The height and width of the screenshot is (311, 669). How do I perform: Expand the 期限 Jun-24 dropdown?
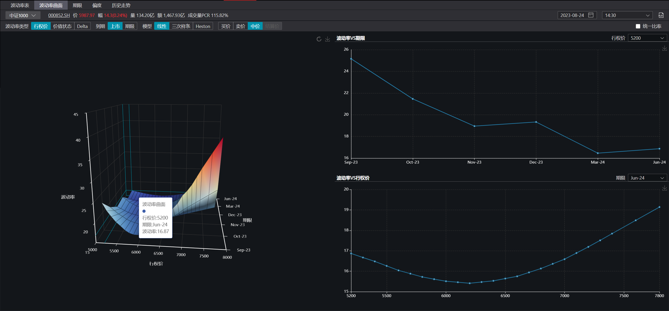(647, 178)
